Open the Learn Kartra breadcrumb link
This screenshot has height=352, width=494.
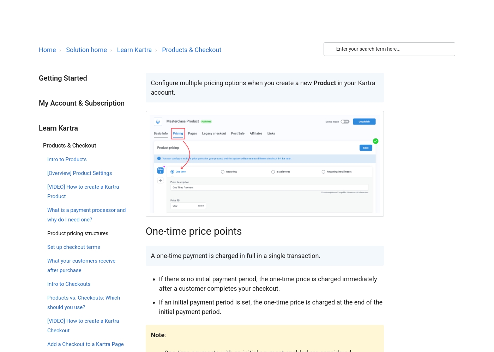point(134,50)
